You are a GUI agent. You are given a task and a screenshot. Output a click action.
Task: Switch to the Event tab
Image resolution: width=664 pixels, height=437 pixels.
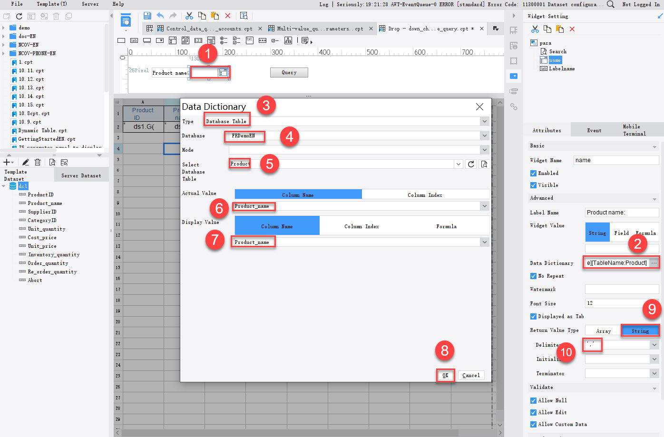click(x=594, y=130)
